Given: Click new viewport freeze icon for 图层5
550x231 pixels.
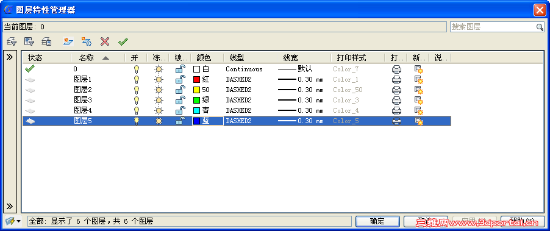Looking at the screenshot, I should click(418, 121).
